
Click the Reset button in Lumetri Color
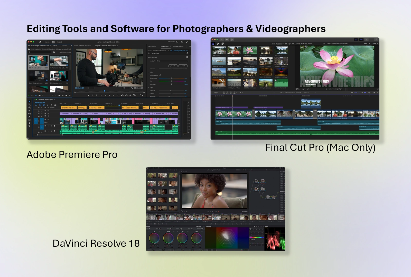[x=183, y=66]
